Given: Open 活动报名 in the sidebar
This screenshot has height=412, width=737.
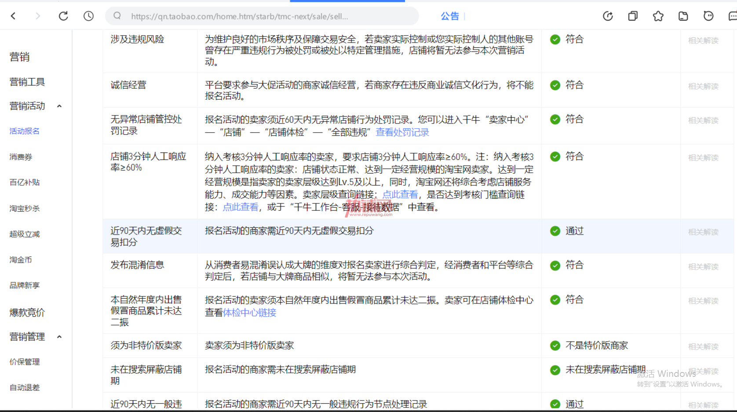Looking at the screenshot, I should (x=25, y=131).
